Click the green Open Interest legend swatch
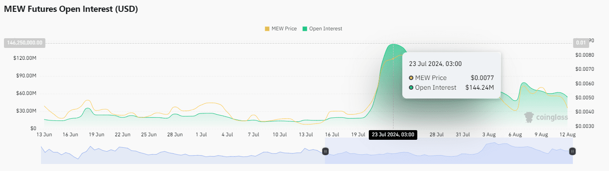Viewport: 609px width, 171px height. 305,29
